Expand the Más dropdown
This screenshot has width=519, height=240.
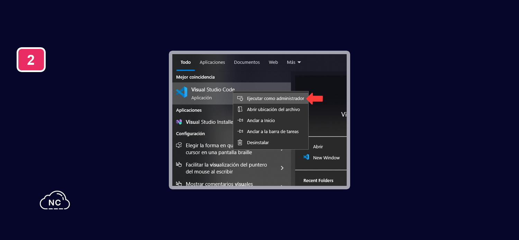[294, 62]
